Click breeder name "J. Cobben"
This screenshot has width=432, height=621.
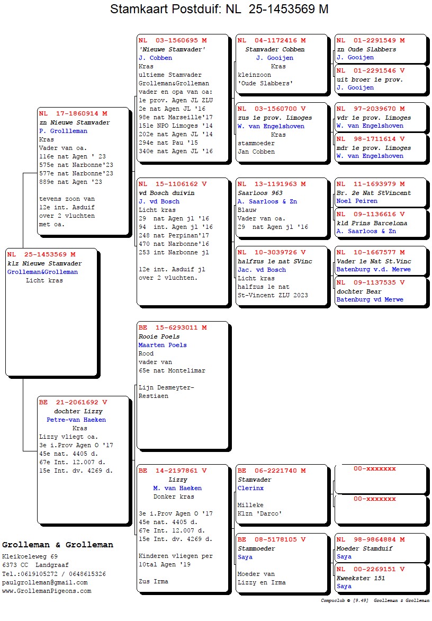[x=155, y=58]
